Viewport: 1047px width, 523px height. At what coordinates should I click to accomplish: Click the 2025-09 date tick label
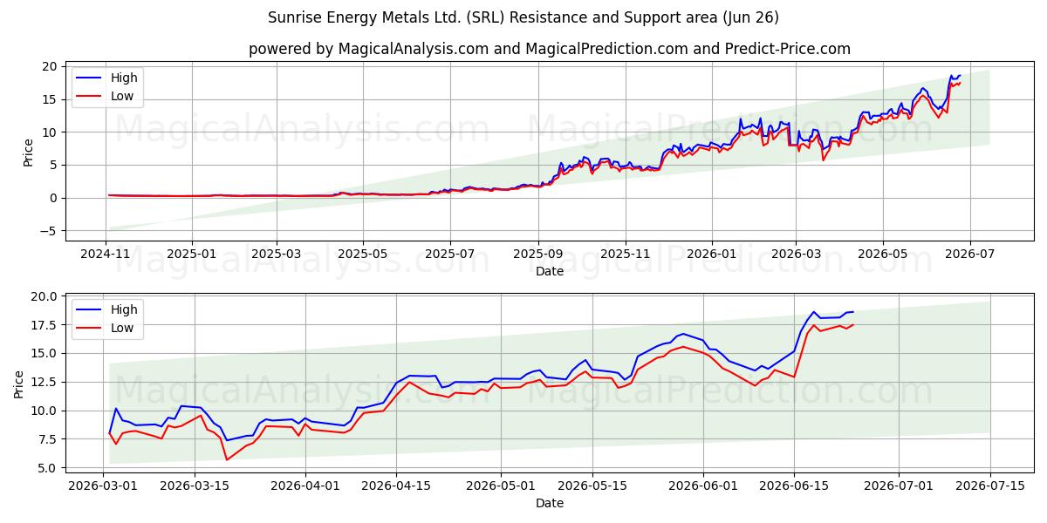(x=538, y=254)
